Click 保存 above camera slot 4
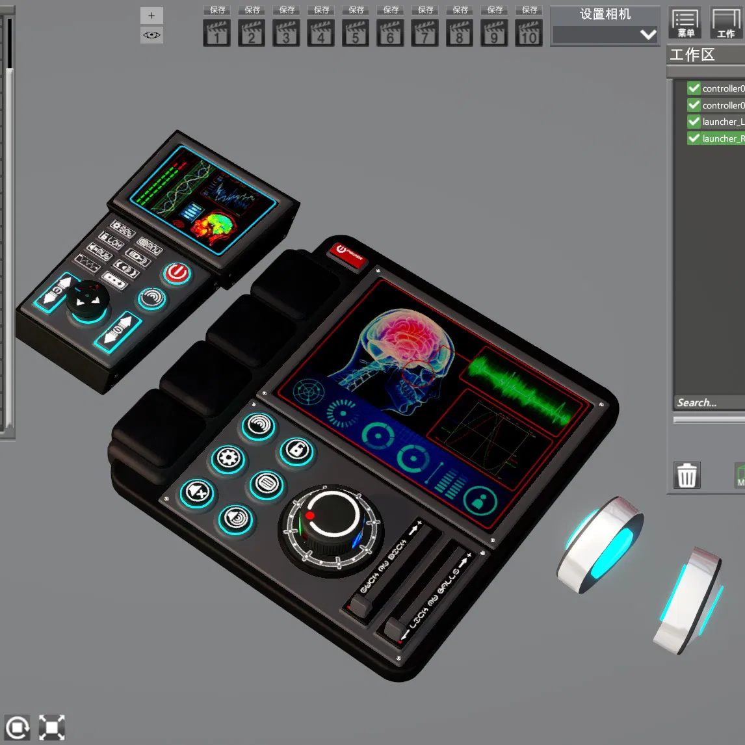Image resolution: width=745 pixels, height=745 pixels. coord(321,10)
